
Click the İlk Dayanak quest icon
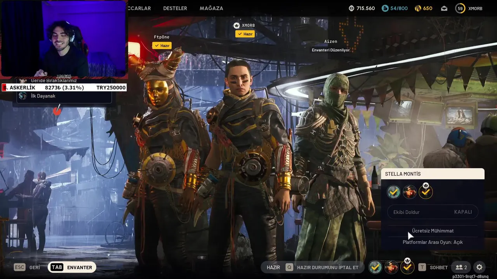pos(23,96)
